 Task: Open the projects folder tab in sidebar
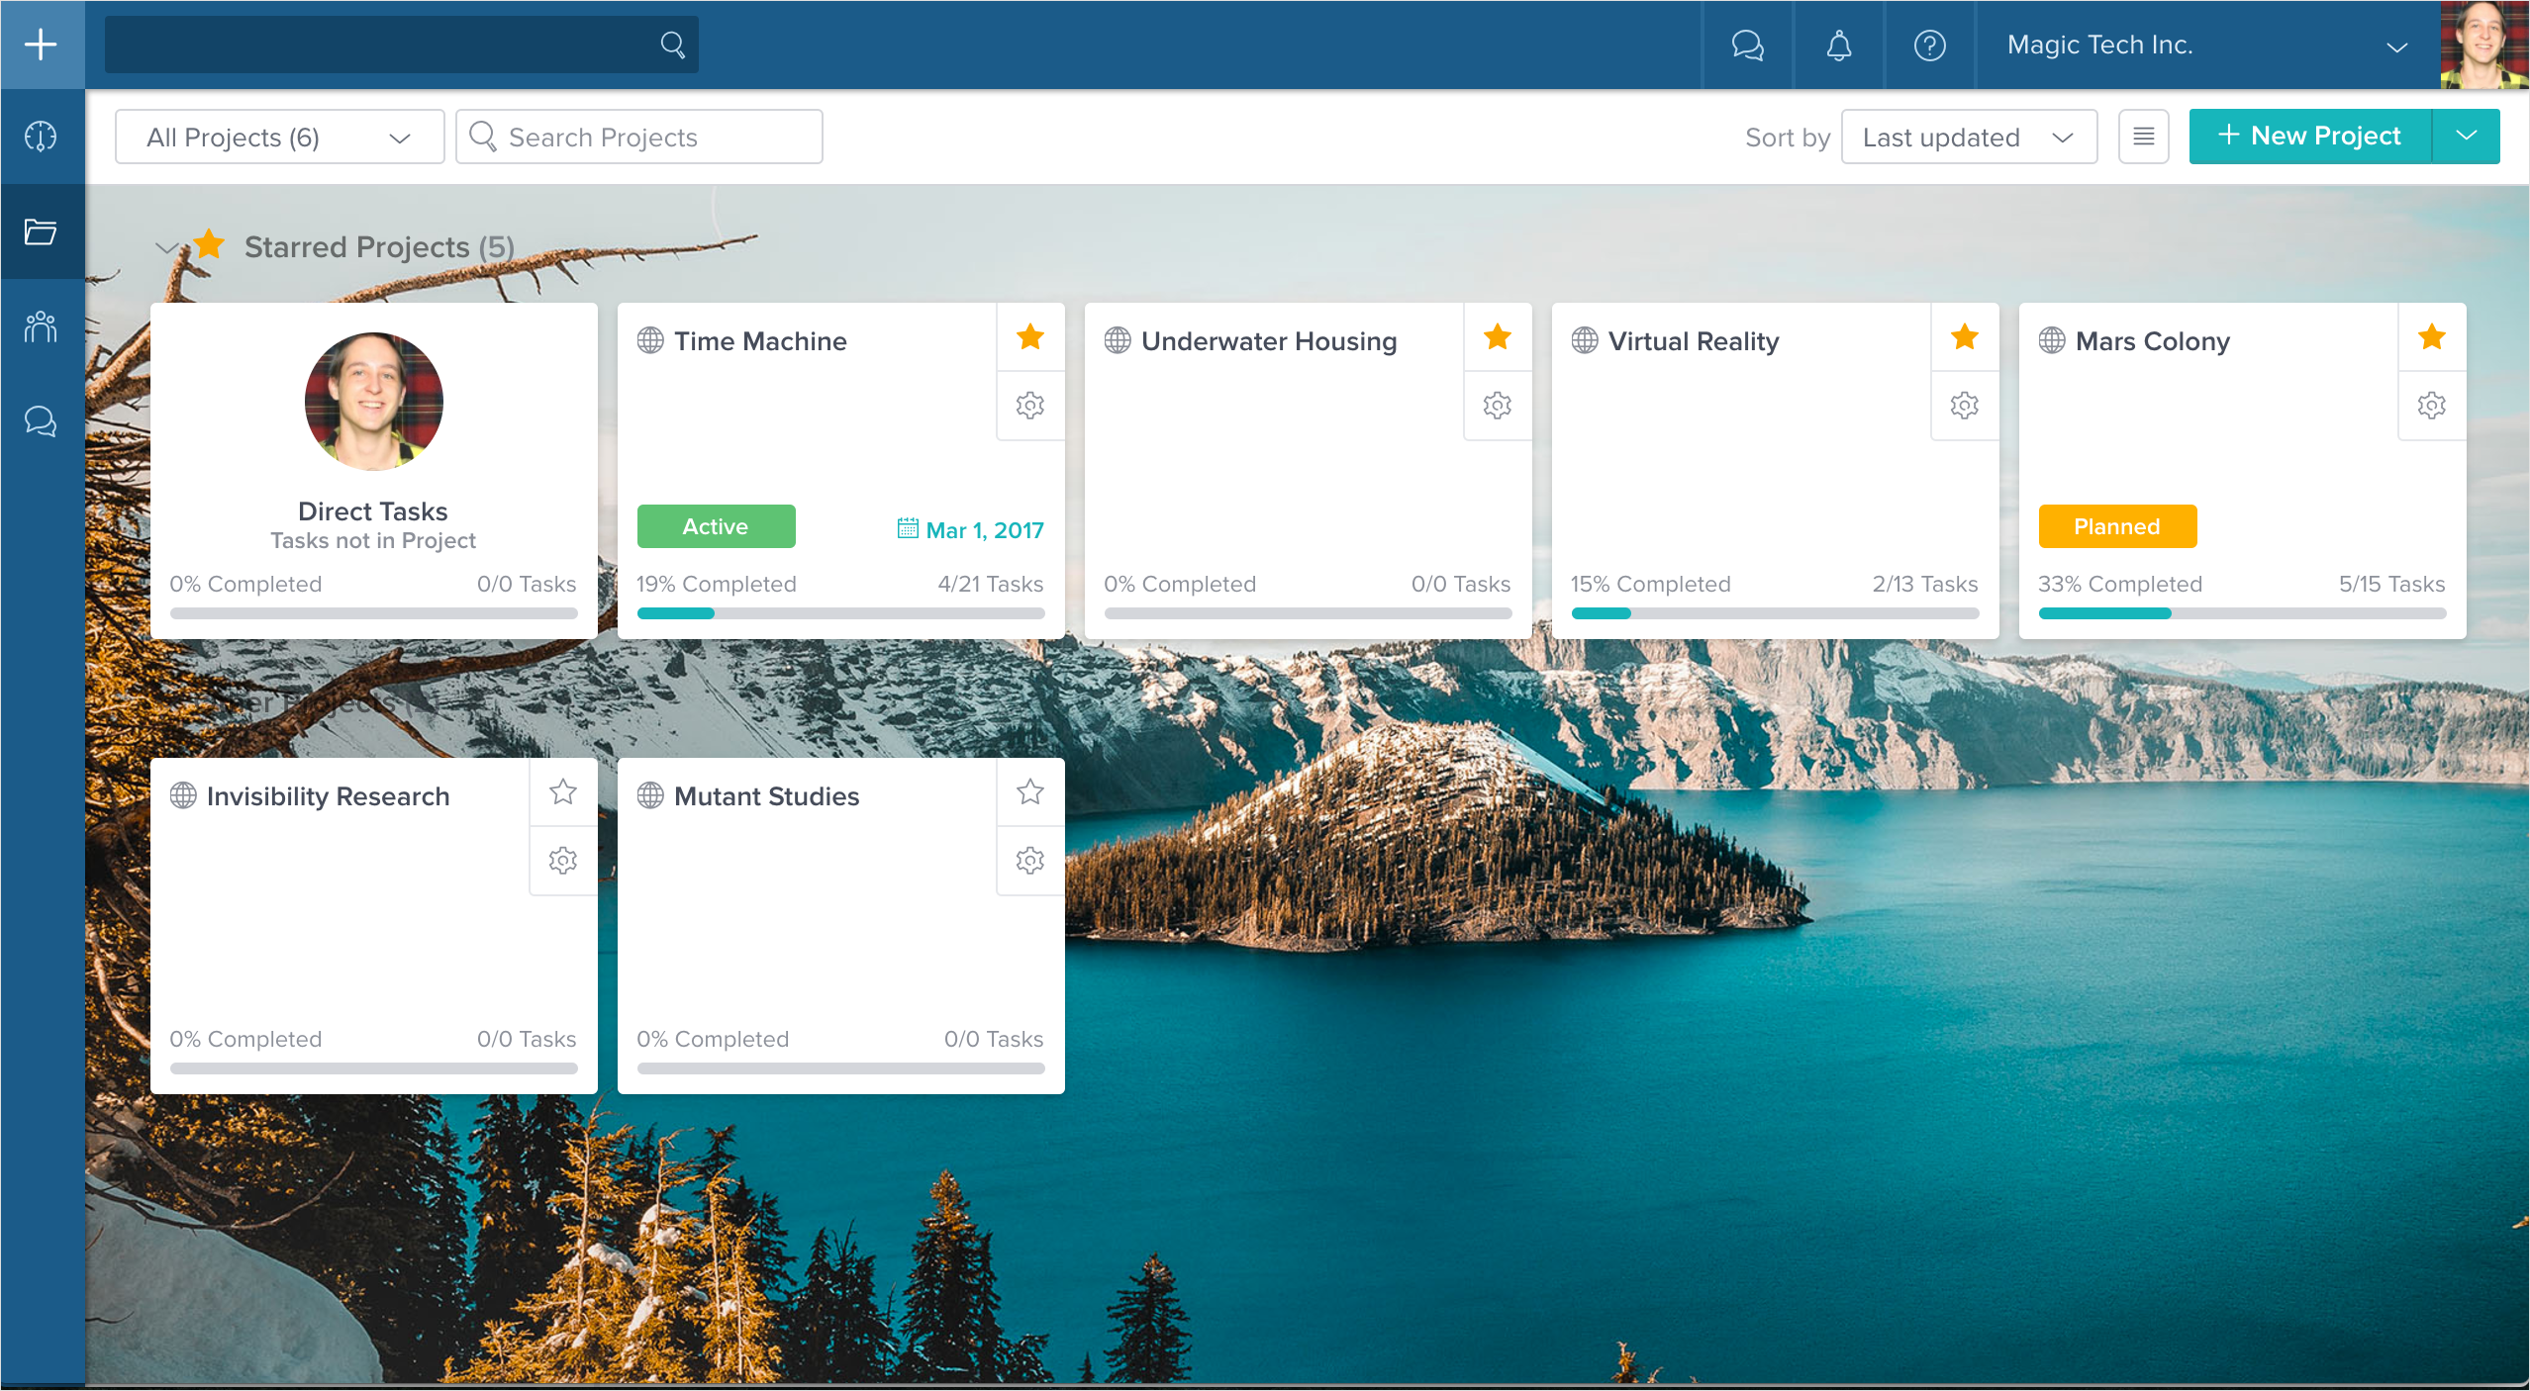[41, 232]
